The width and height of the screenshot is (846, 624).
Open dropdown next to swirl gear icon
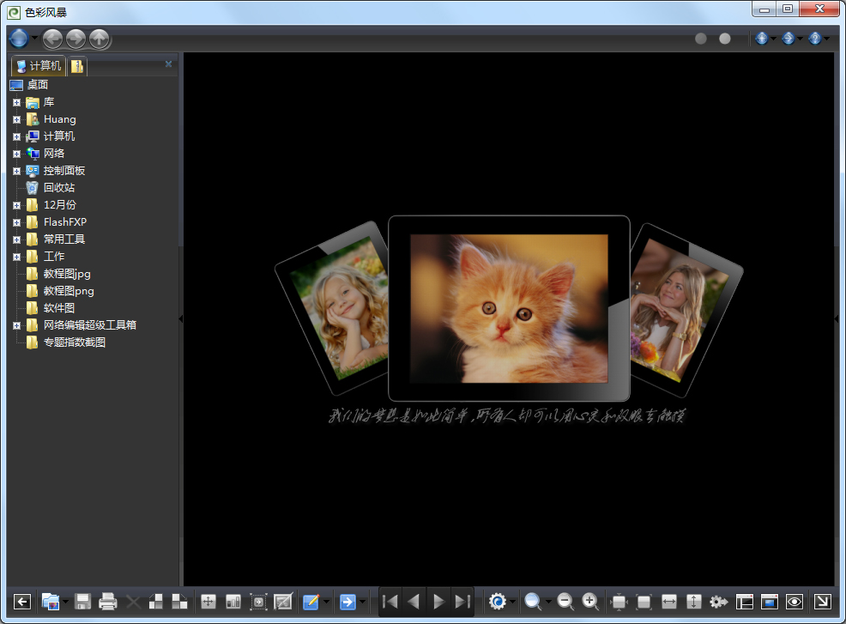(x=512, y=602)
